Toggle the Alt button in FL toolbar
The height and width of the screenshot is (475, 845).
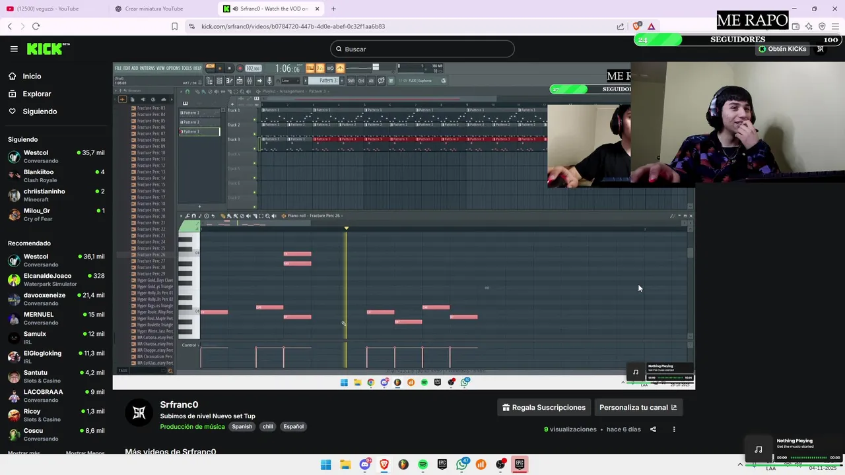pos(370,80)
